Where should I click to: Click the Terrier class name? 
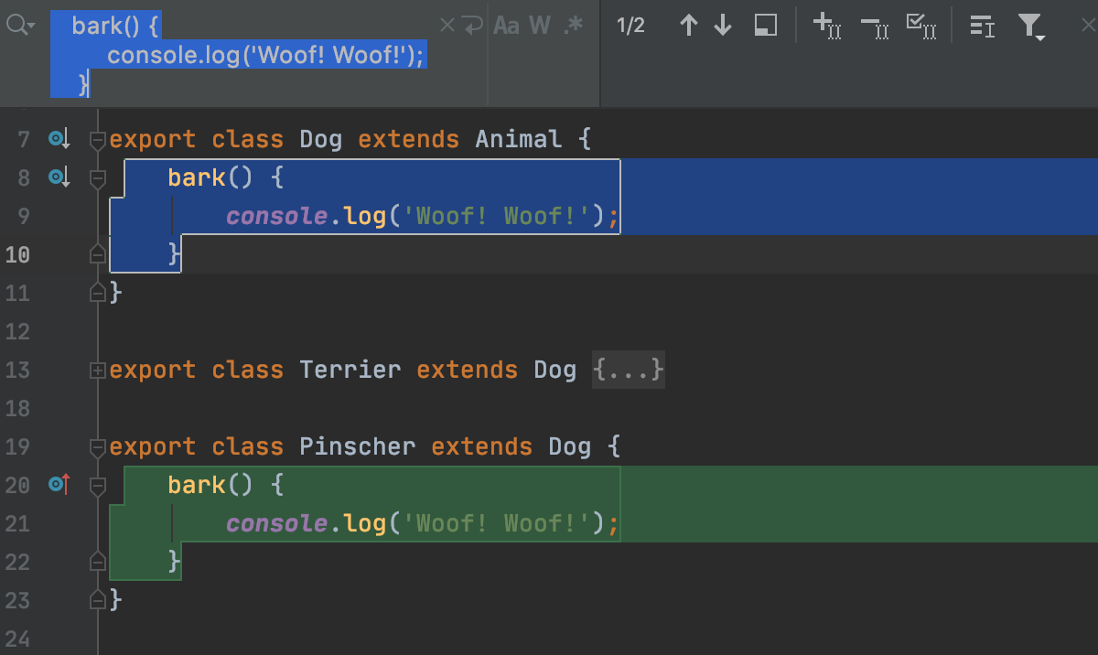tap(350, 370)
